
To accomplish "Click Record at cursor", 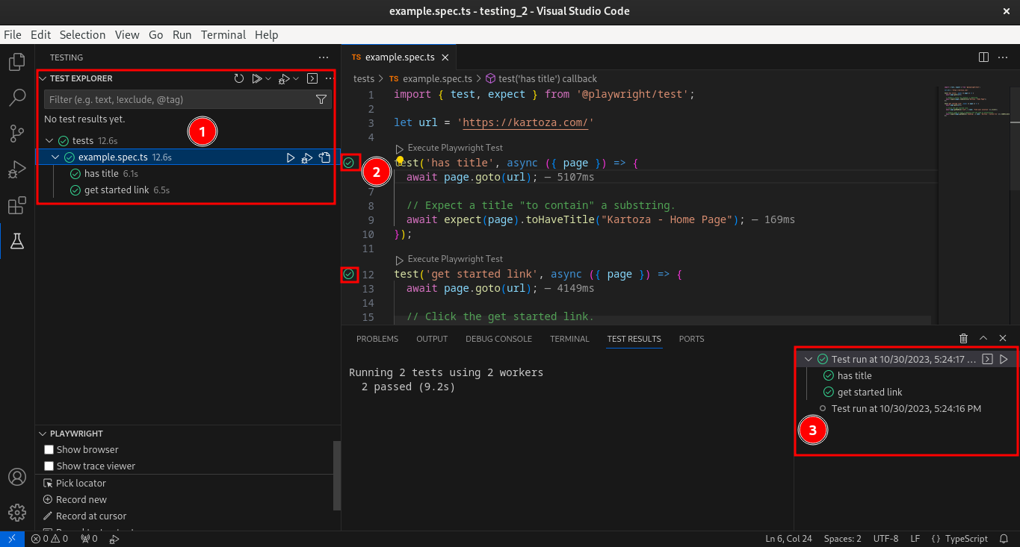I will point(91,516).
